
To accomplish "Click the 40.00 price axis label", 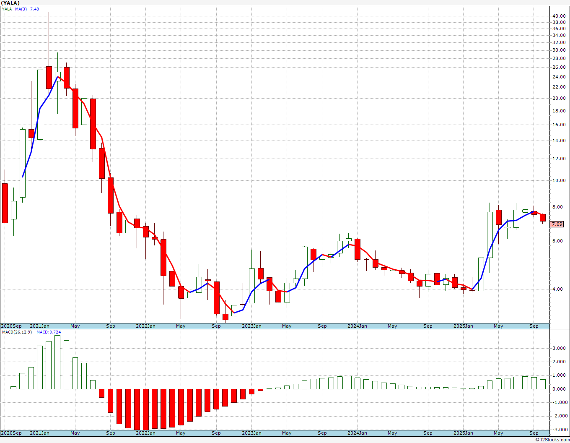I will [559, 16].
